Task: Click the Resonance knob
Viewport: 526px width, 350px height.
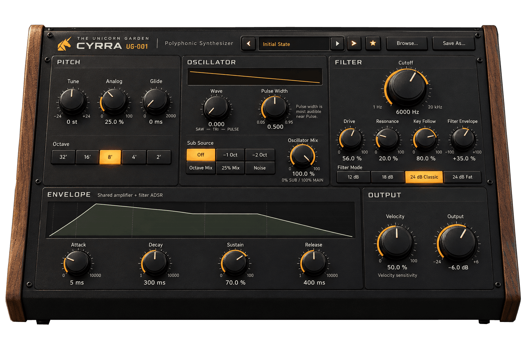Action: (x=388, y=139)
